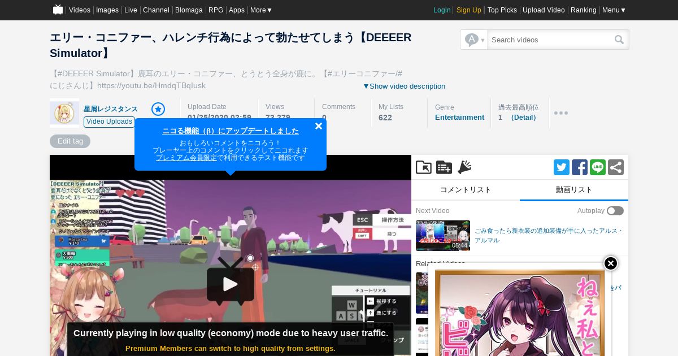This screenshot has width=678, height=356.
Task: Open the プレミアム会員限定 link
Action: point(186,158)
